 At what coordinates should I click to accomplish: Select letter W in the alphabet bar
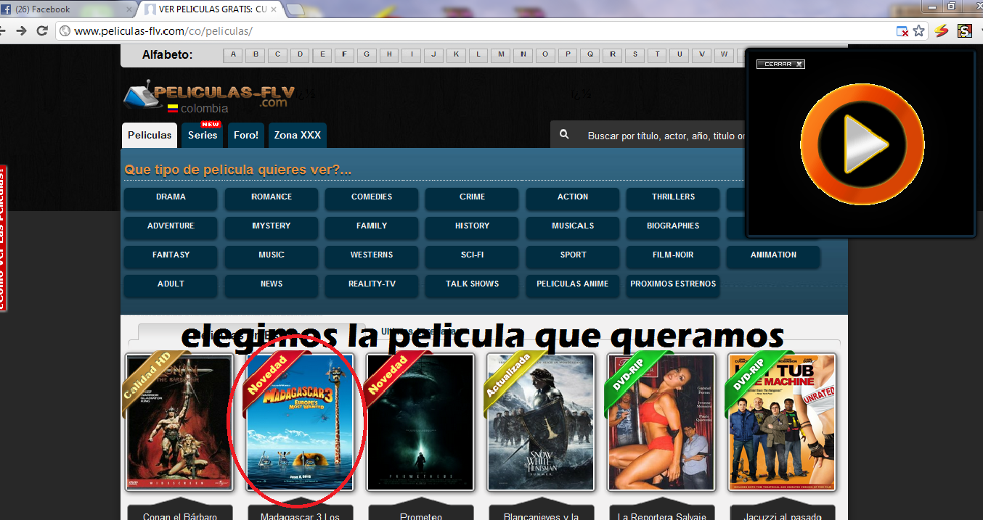[x=724, y=54]
